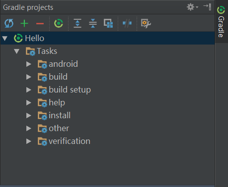Image resolution: width=228 pixels, height=187 pixels.
Task: Open Gradle settings wrench icon
Action: [x=146, y=23]
